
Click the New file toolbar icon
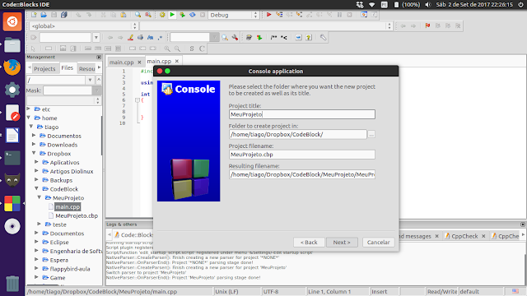pos(34,15)
